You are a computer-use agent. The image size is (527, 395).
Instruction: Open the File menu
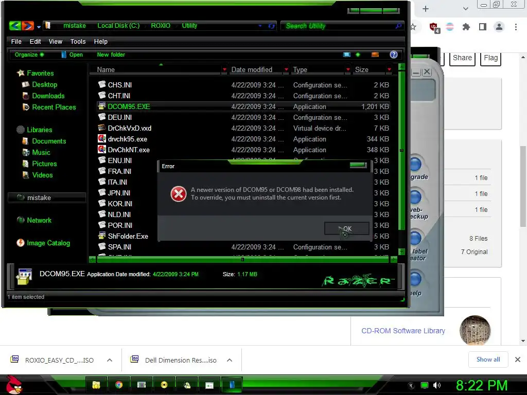point(16,41)
